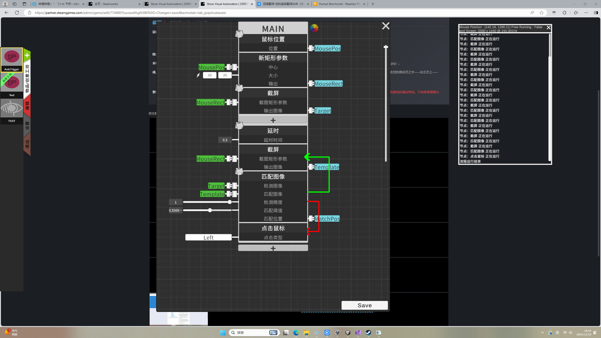Image resolution: width=601 pixels, height=338 pixels.
Task: Click the green plus add flow icon
Action: coord(27,56)
